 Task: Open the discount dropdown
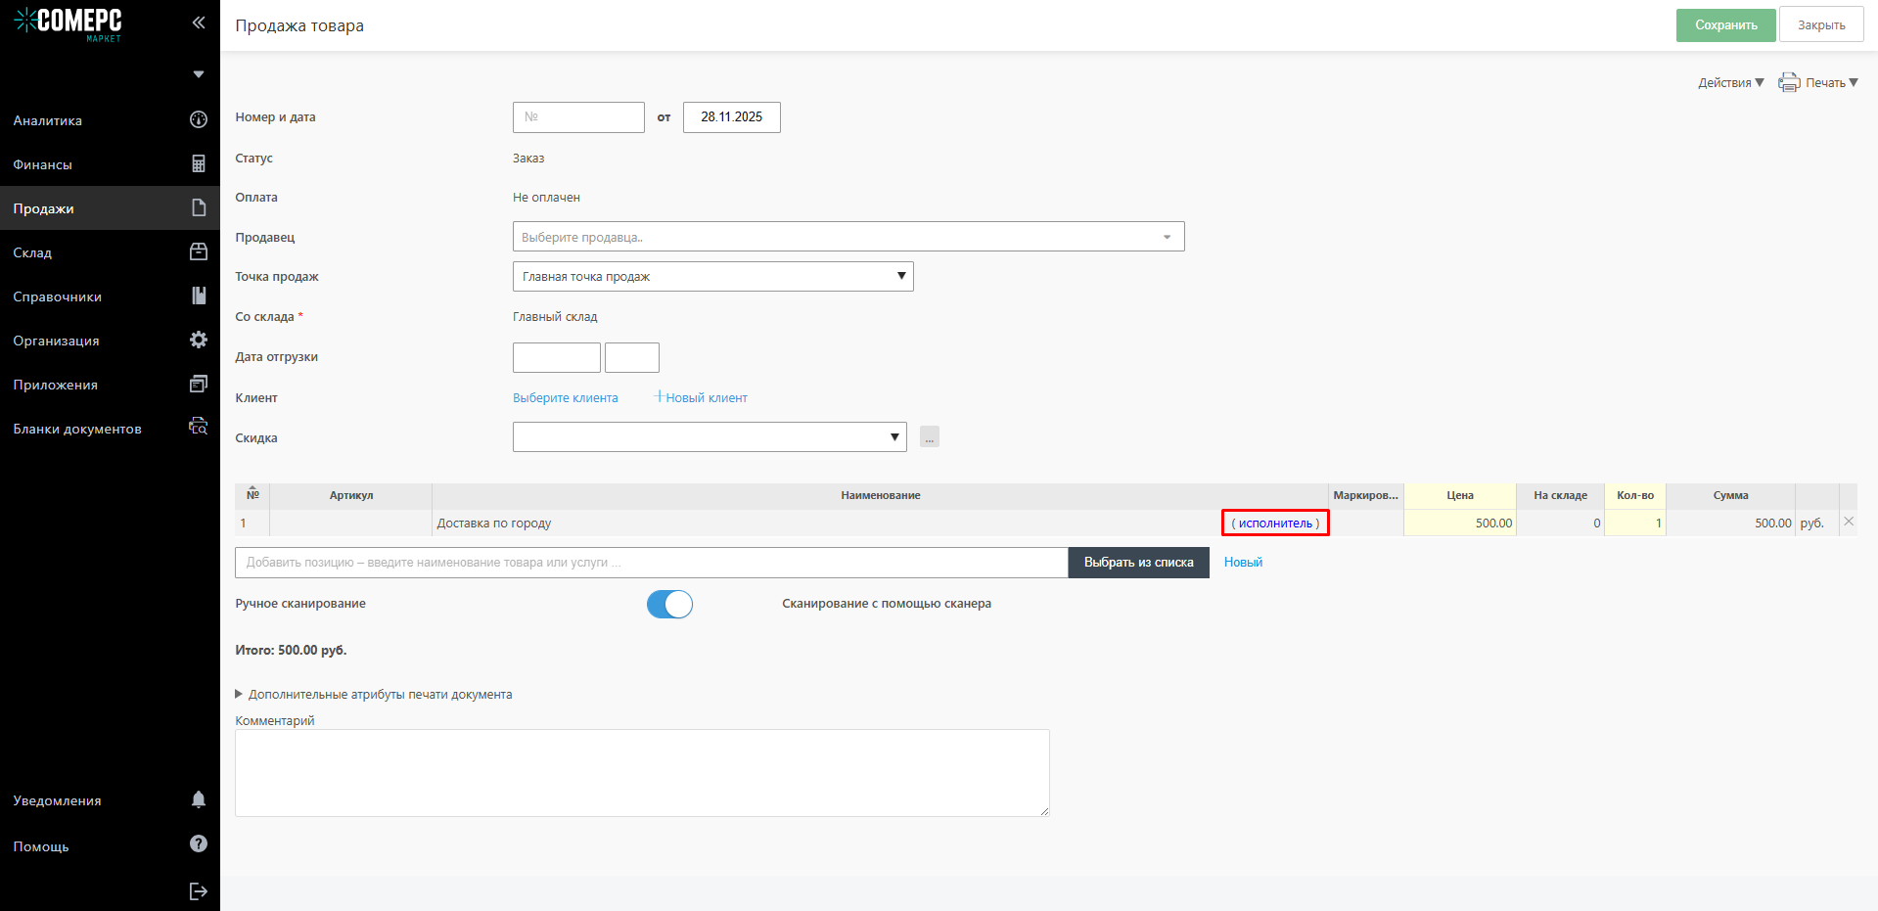click(x=709, y=437)
